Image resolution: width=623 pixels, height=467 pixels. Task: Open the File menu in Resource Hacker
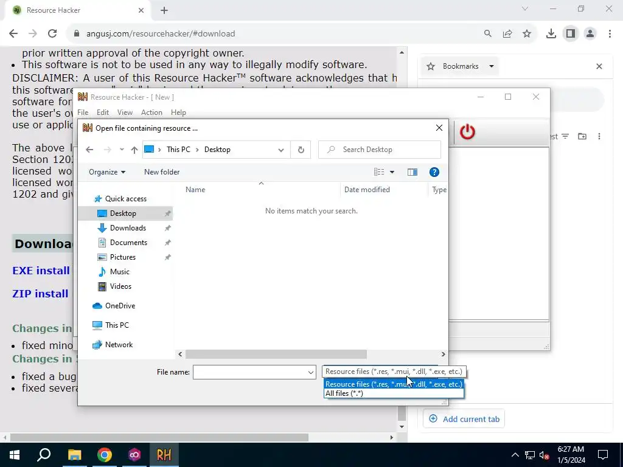pyautogui.click(x=83, y=112)
